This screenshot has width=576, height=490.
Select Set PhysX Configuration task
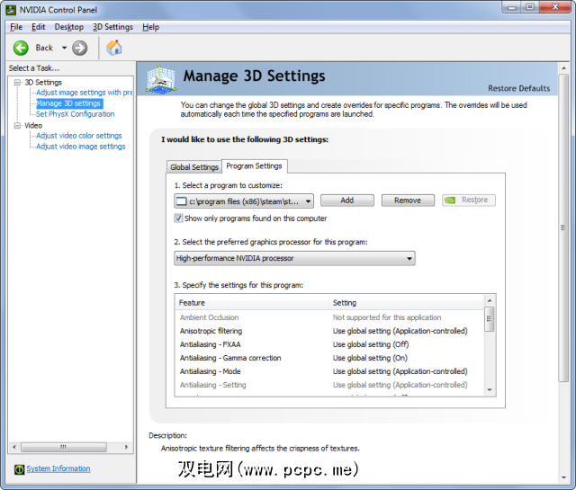click(x=76, y=114)
